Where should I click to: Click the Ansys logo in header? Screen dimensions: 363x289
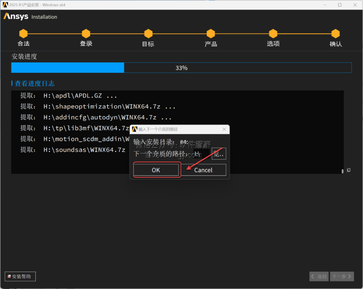[16, 16]
